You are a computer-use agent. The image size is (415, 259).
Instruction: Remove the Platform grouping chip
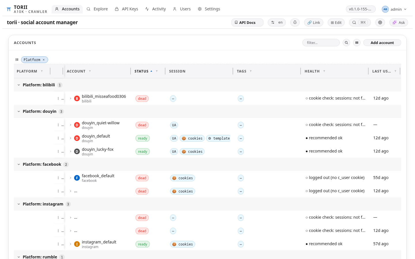[44, 60]
